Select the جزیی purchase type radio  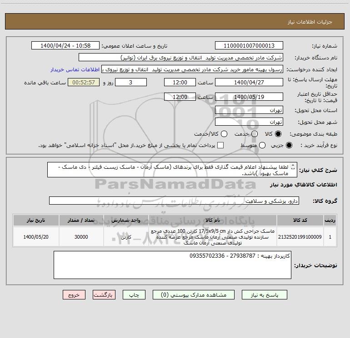[x=289, y=145]
